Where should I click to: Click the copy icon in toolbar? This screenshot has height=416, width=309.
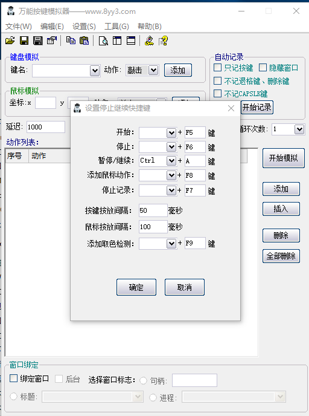pos(71,41)
